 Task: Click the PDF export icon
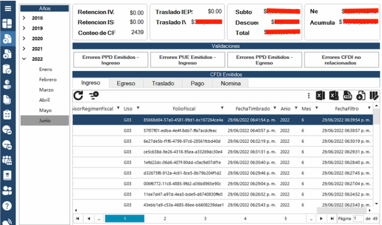tap(348, 96)
